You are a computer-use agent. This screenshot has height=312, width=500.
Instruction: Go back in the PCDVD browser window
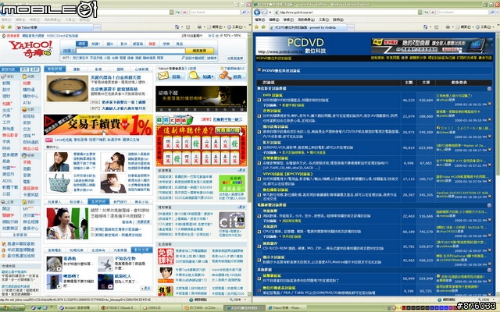257,12
